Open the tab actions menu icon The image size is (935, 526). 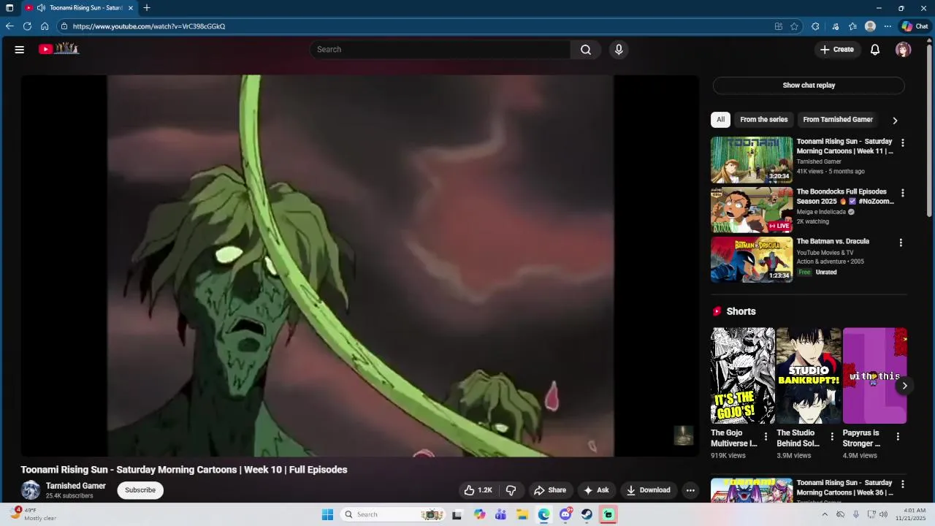coord(9,8)
